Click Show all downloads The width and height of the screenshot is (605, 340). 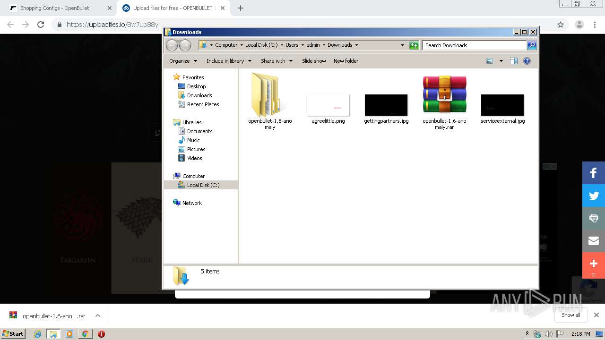tap(570, 315)
